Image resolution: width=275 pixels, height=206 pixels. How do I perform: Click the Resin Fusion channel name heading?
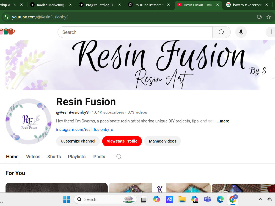coord(86,102)
